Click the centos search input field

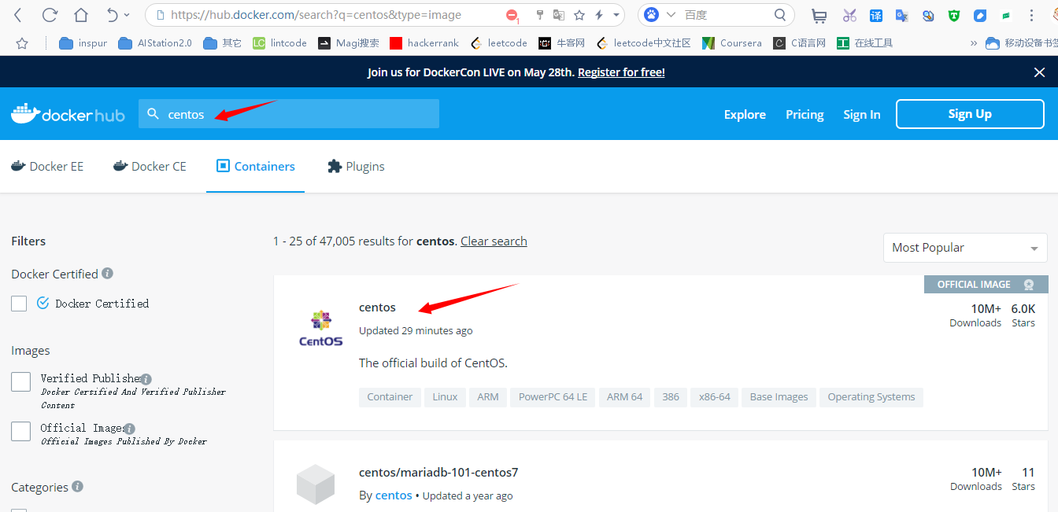pos(299,114)
